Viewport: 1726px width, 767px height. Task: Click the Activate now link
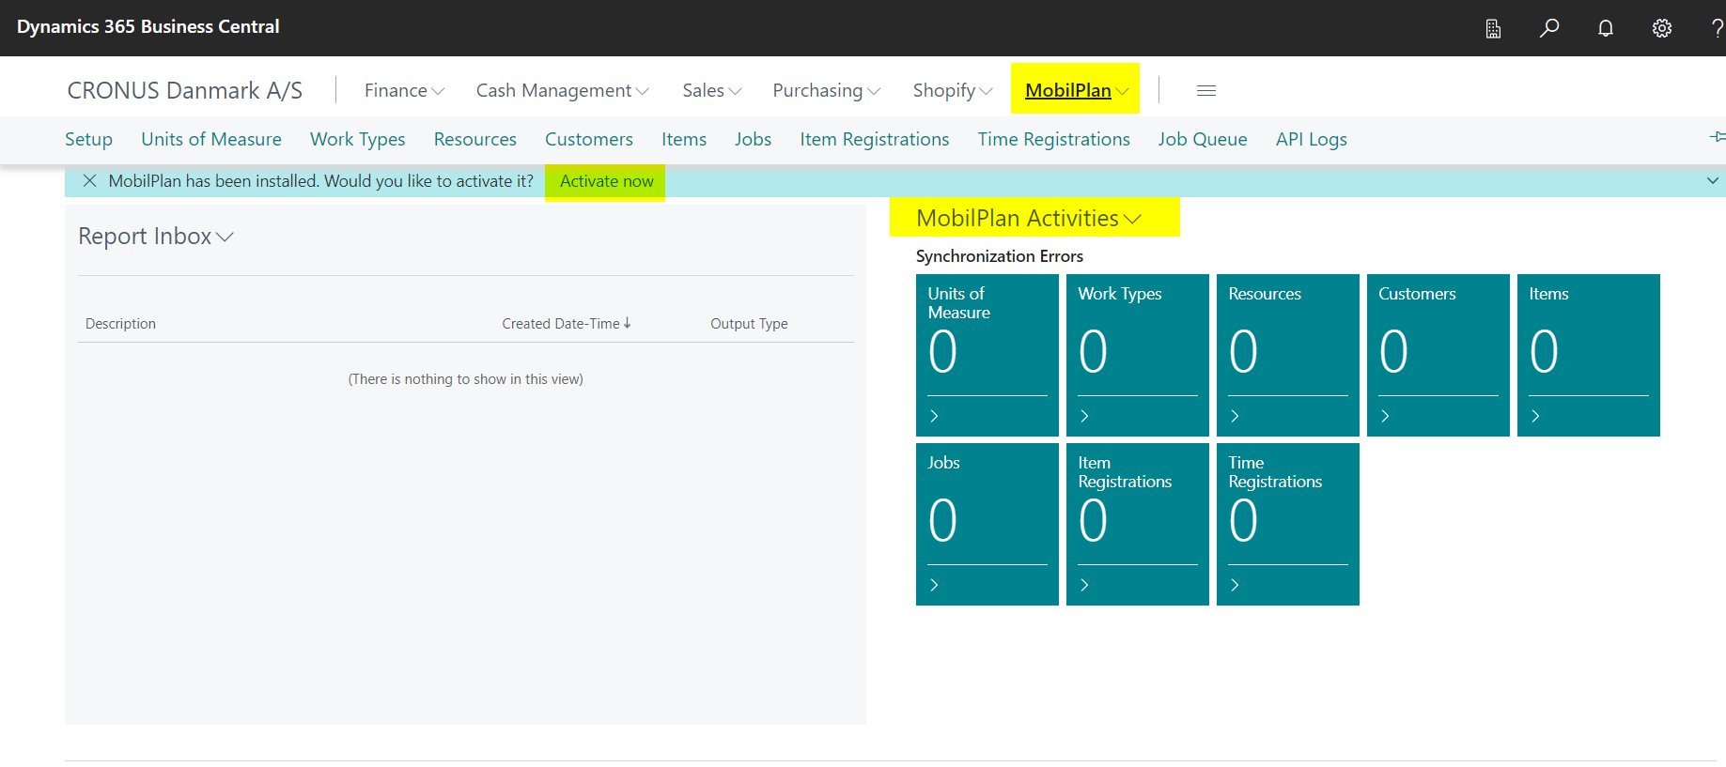coord(606,181)
